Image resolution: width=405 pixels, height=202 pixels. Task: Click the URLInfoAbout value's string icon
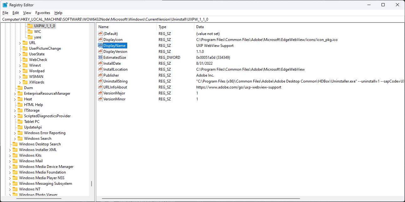(100, 87)
